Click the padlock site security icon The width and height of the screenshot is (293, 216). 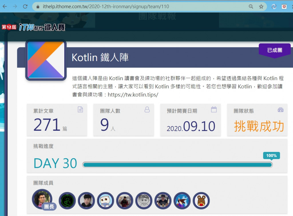click(38, 7)
